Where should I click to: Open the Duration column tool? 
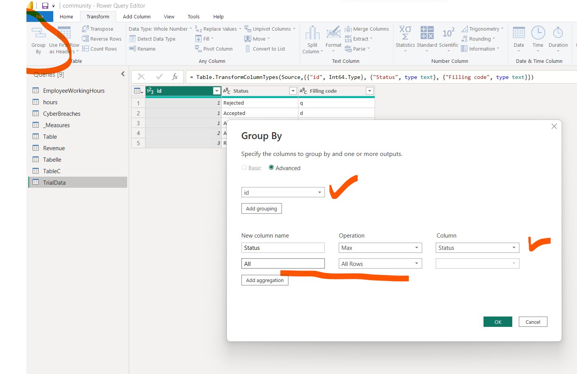pos(558,38)
